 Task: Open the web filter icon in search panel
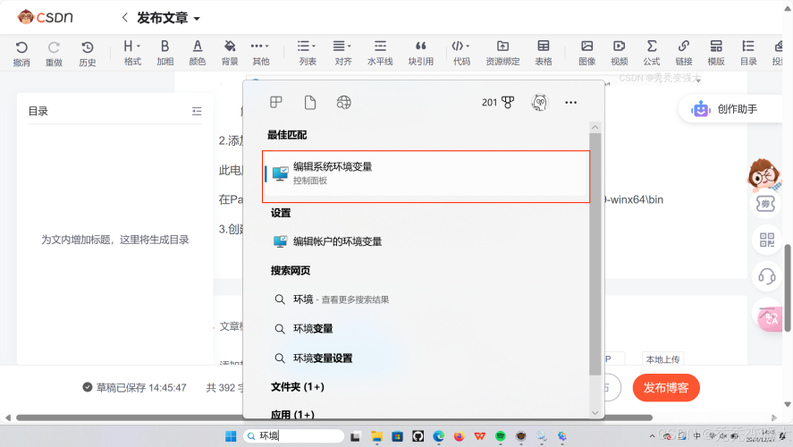pyautogui.click(x=344, y=103)
